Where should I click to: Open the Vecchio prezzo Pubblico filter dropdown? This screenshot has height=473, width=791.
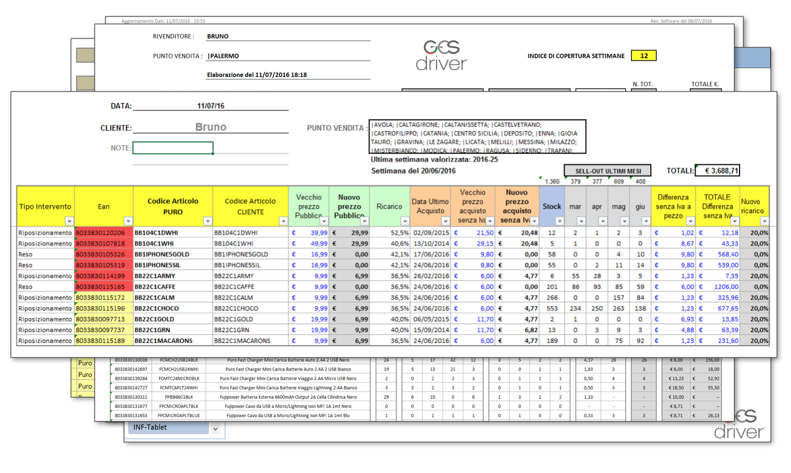pyautogui.click(x=324, y=221)
